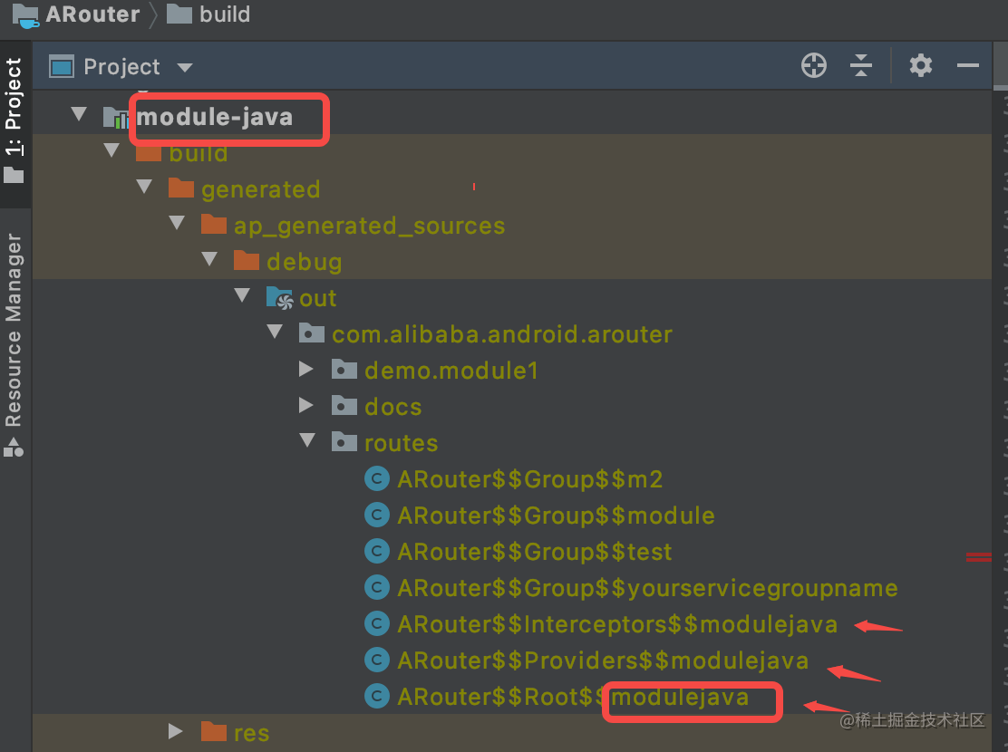This screenshot has width=1008, height=752.
Task: Hide the Project panel with the minus icon
Action: pos(967,65)
